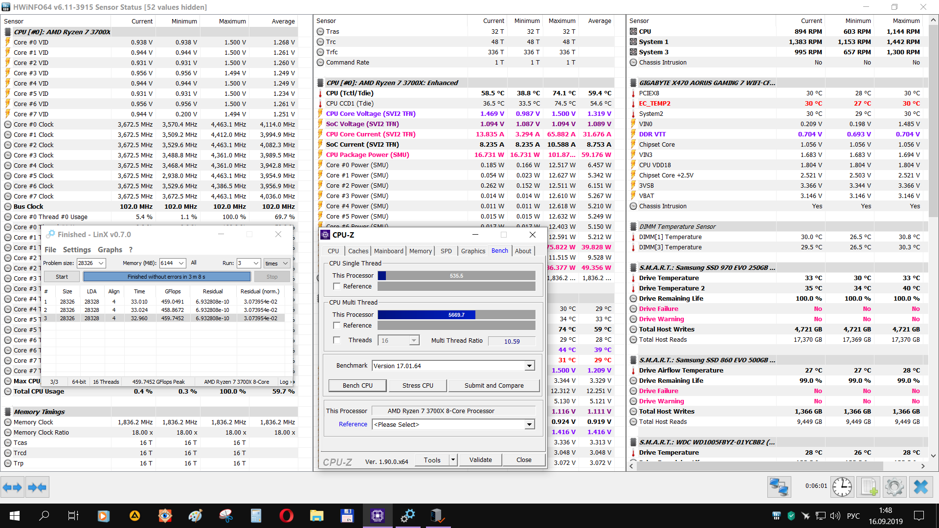The width and height of the screenshot is (939, 528).
Task: Open Opera browser from taskbar
Action: tap(286, 516)
